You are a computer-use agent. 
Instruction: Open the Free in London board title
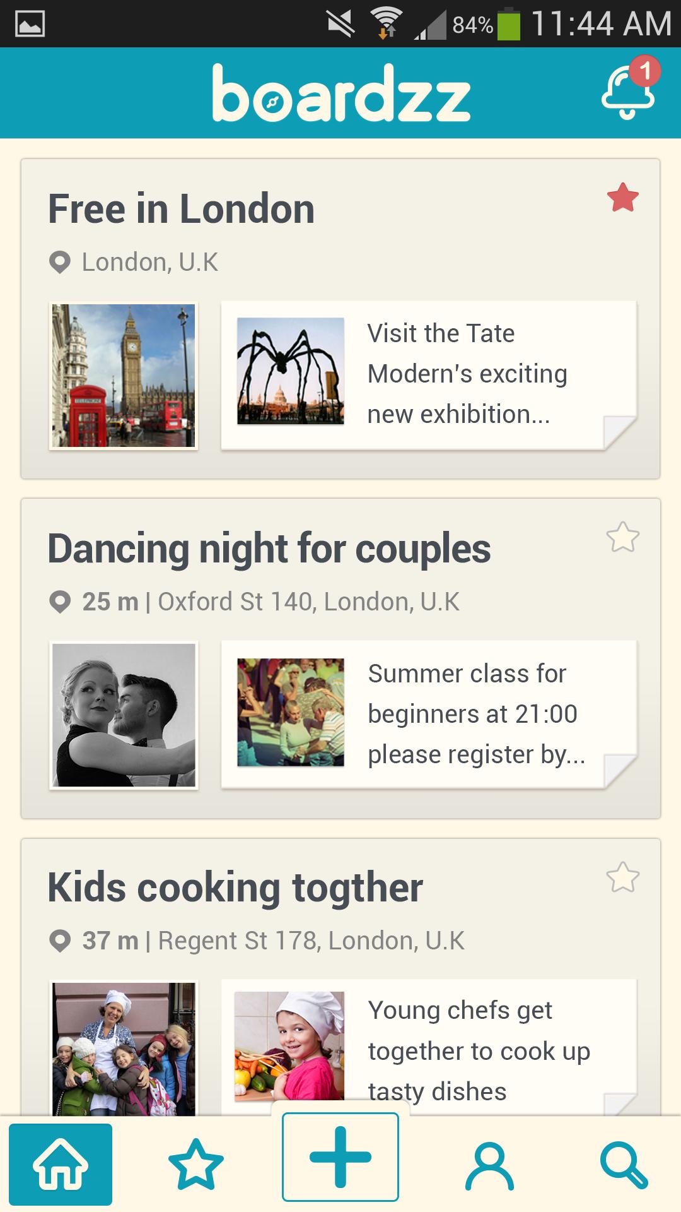point(182,209)
